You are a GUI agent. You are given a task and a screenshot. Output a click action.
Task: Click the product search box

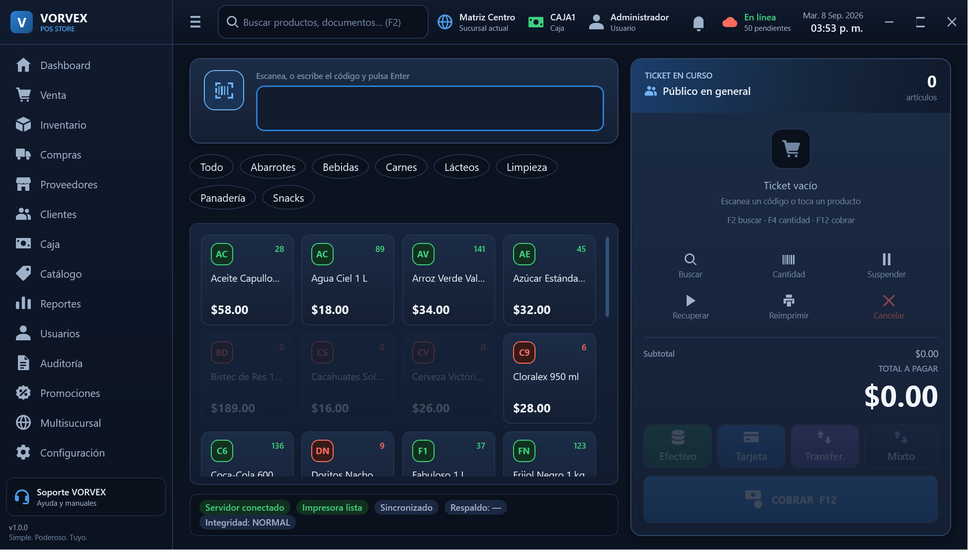(x=323, y=22)
